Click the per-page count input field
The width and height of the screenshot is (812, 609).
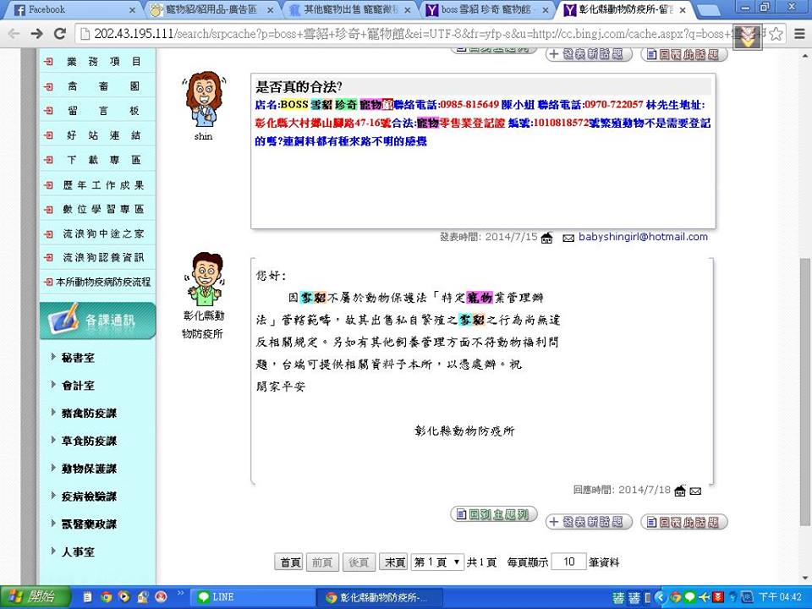[568, 562]
